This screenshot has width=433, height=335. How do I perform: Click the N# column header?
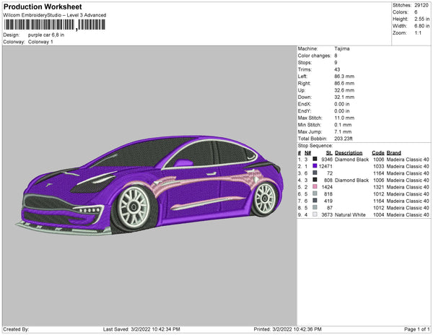307,153
